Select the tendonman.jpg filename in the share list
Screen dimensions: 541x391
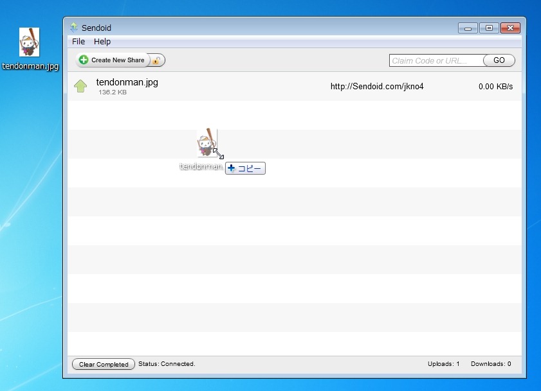click(x=127, y=82)
